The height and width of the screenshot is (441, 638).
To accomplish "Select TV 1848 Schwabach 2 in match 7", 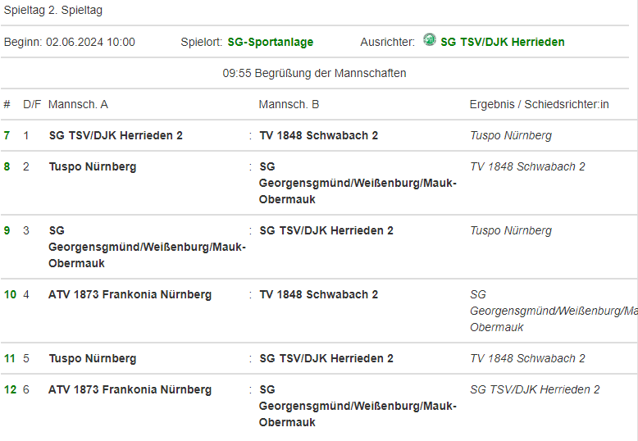I will [319, 135].
